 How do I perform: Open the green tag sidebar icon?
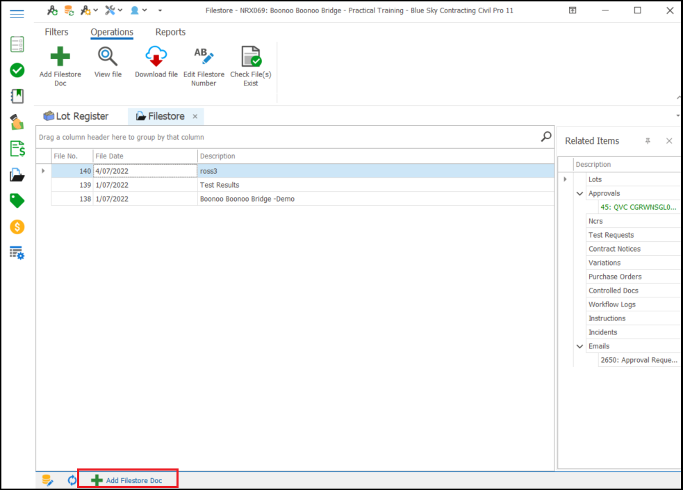[17, 201]
